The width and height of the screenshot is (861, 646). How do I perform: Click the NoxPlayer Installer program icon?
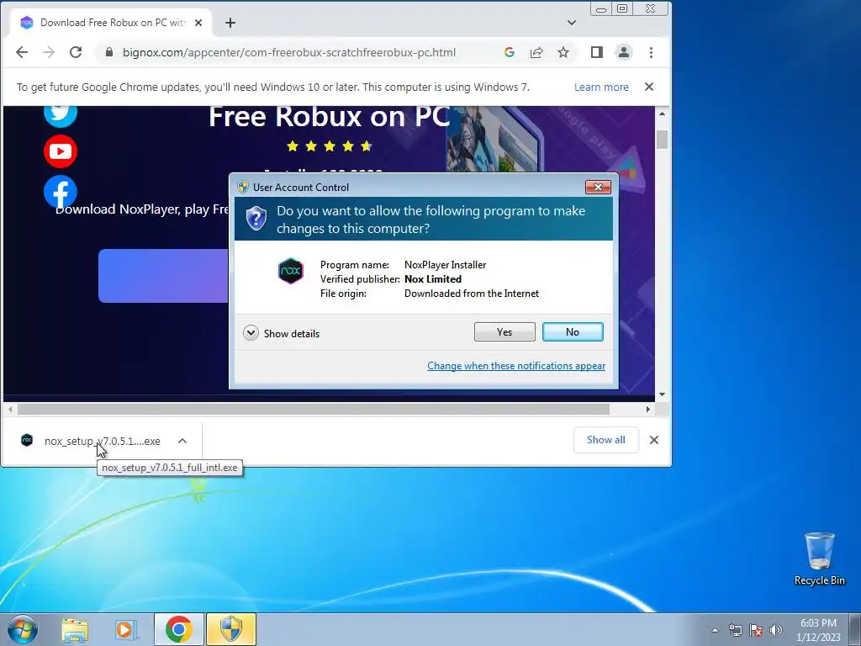pos(290,271)
